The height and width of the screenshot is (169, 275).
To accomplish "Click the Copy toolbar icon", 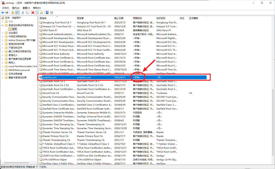I will (27, 13).
